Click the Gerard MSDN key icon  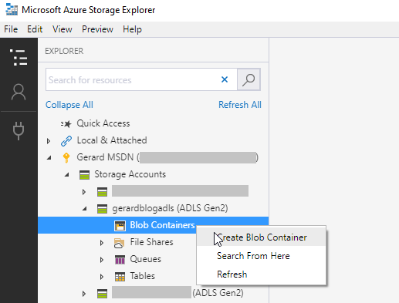coord(66,158)
